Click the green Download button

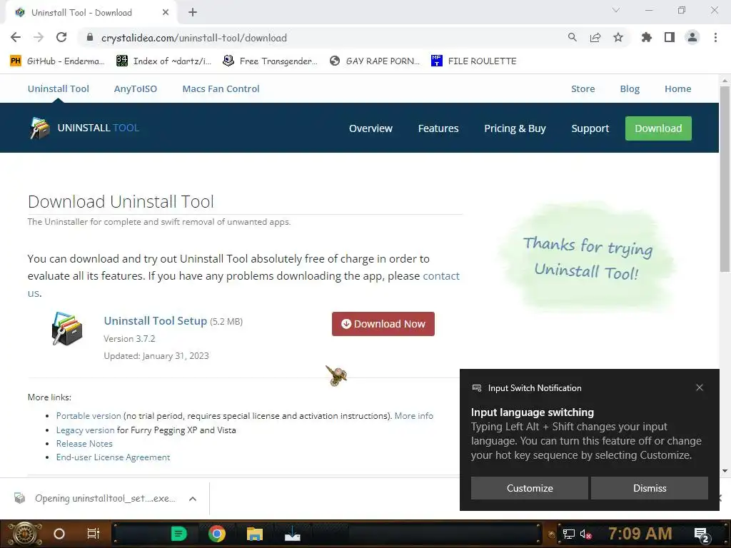coord(658,128)
